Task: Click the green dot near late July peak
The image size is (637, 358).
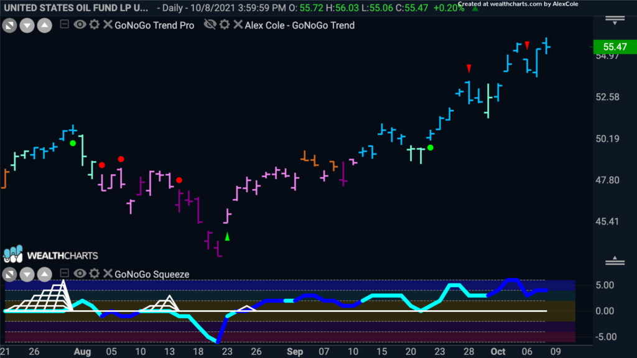Action: 73,144
